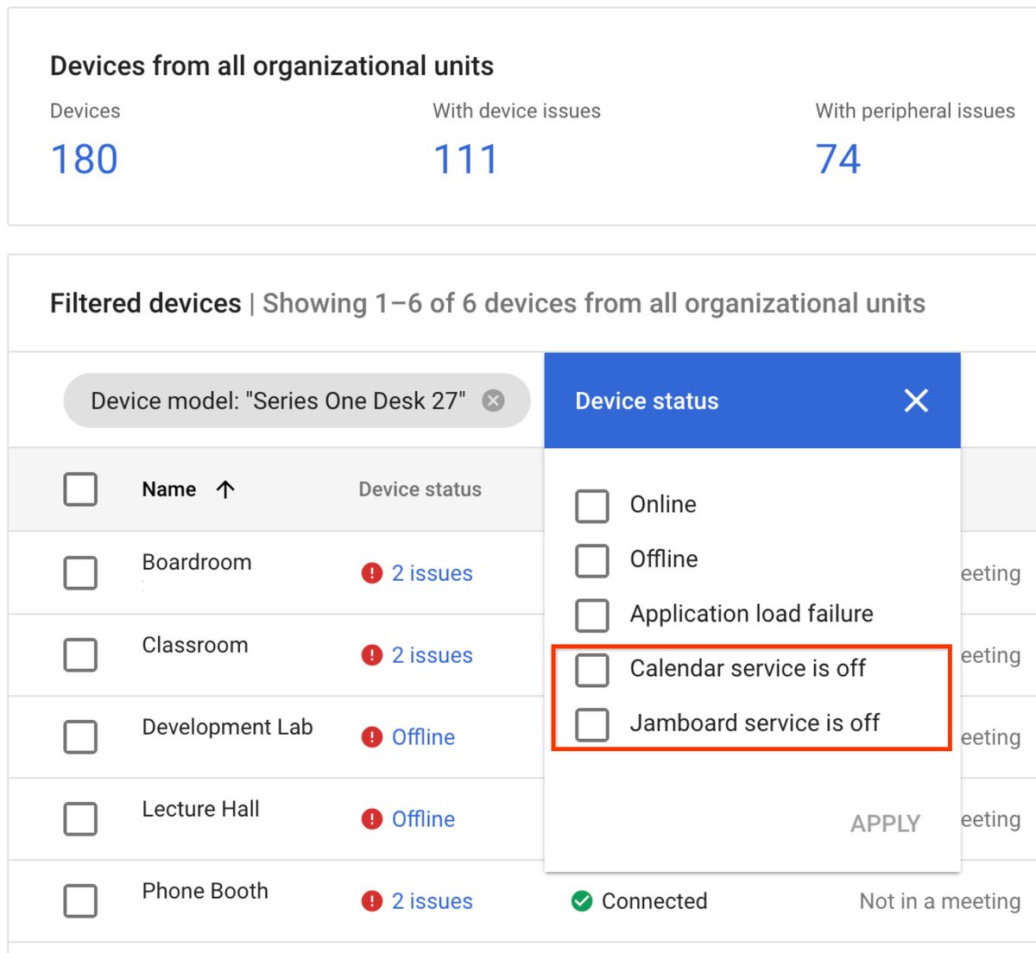Click the Device model filter chip
1036x953 pixels.
(276, 400)
